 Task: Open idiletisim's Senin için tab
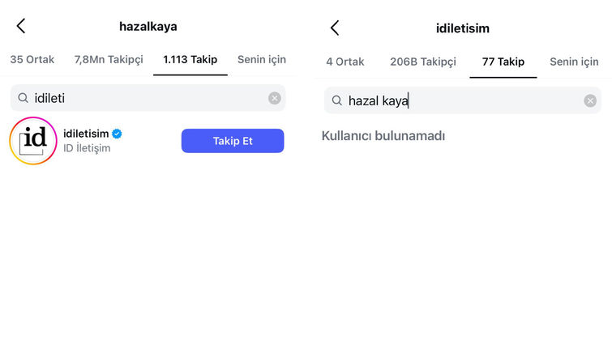574,62
